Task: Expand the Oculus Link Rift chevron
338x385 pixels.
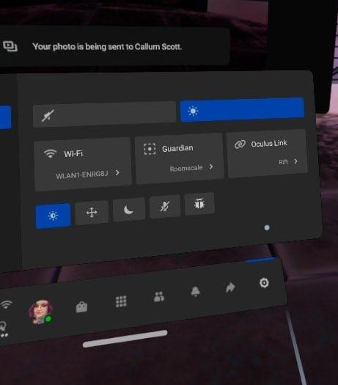Action: tap(295, 161)
